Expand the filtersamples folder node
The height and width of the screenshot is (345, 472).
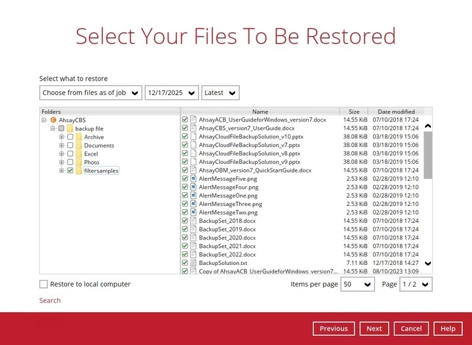[x=62, y=171]
